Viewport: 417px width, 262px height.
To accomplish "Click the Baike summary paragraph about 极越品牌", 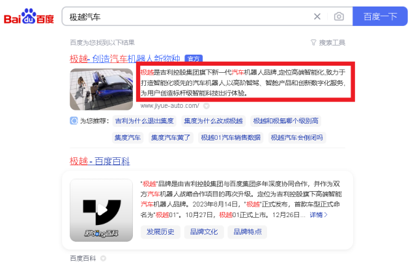I will [x=241, y=199].
